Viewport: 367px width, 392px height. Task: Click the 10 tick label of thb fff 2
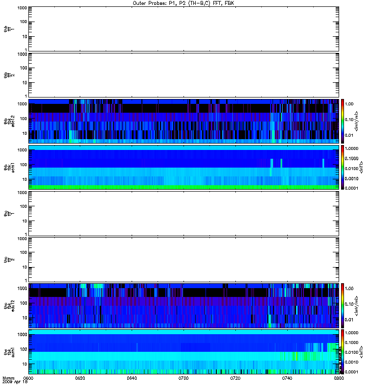coord(25,83)
